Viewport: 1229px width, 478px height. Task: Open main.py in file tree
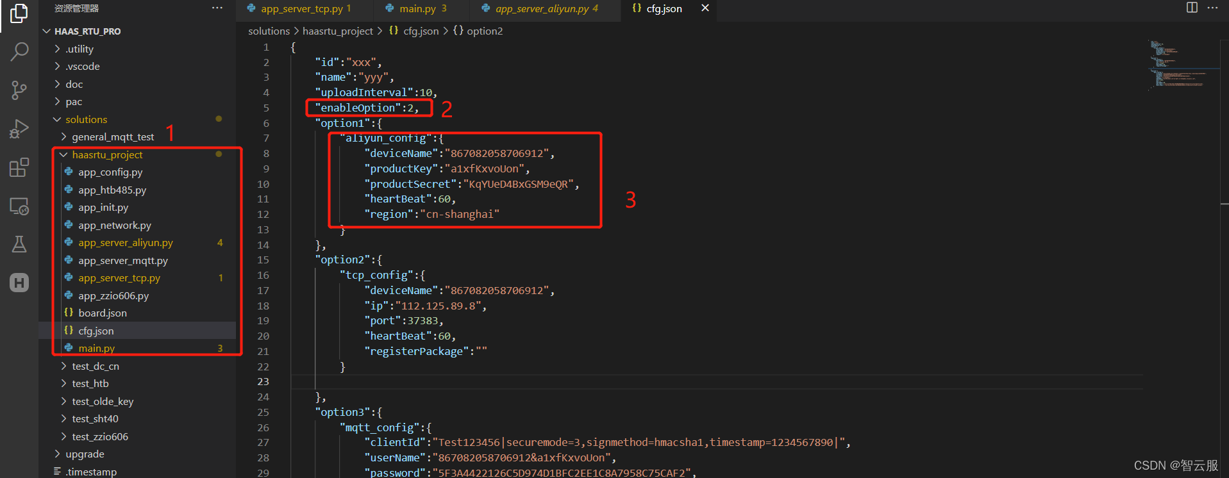pyautogui.click(x=97, y=348)
